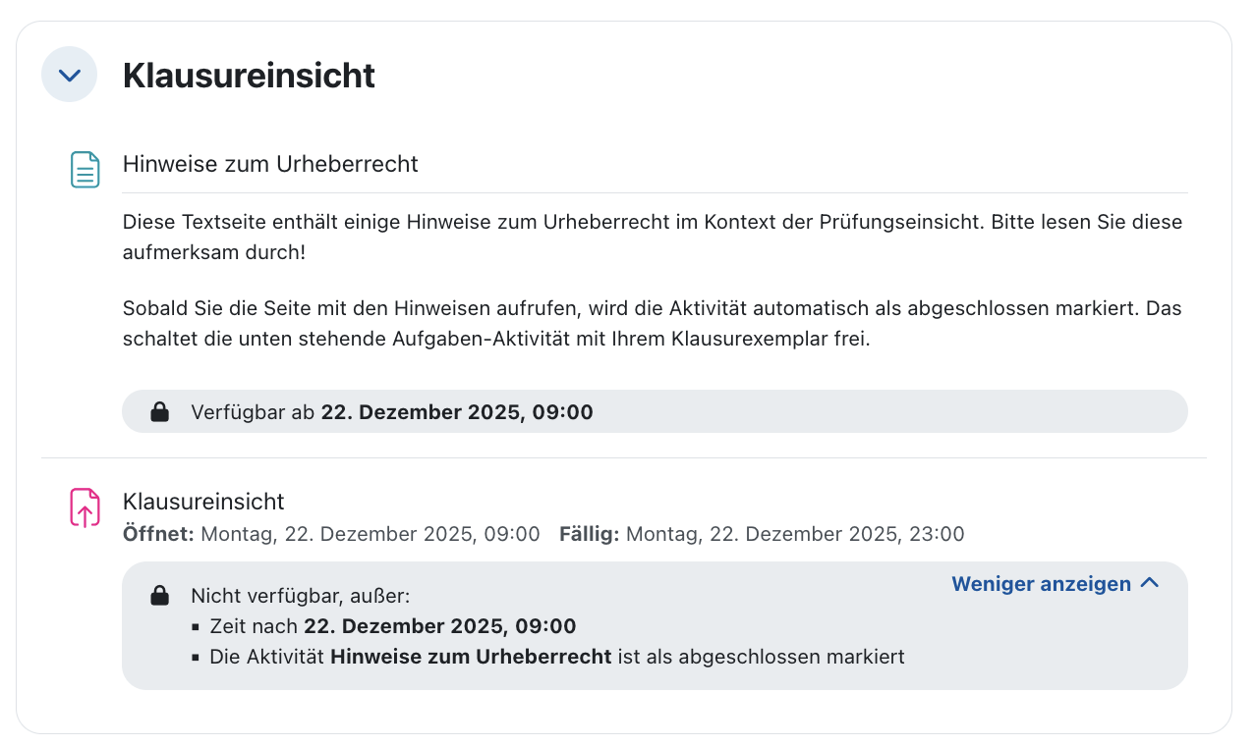Screen dimensions: 1256x746
Task: Click the bold date '22. Dezember 2025, 09:00'
Action: tap(458, 411)
